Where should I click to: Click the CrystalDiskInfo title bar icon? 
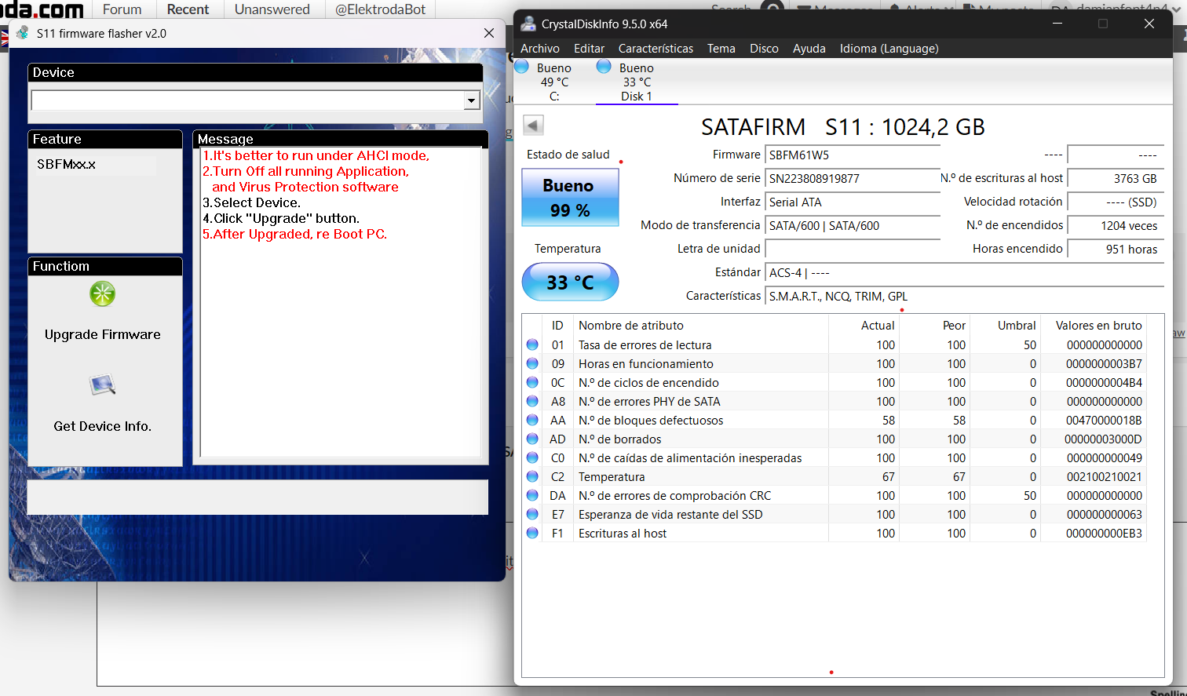[528, 24]
